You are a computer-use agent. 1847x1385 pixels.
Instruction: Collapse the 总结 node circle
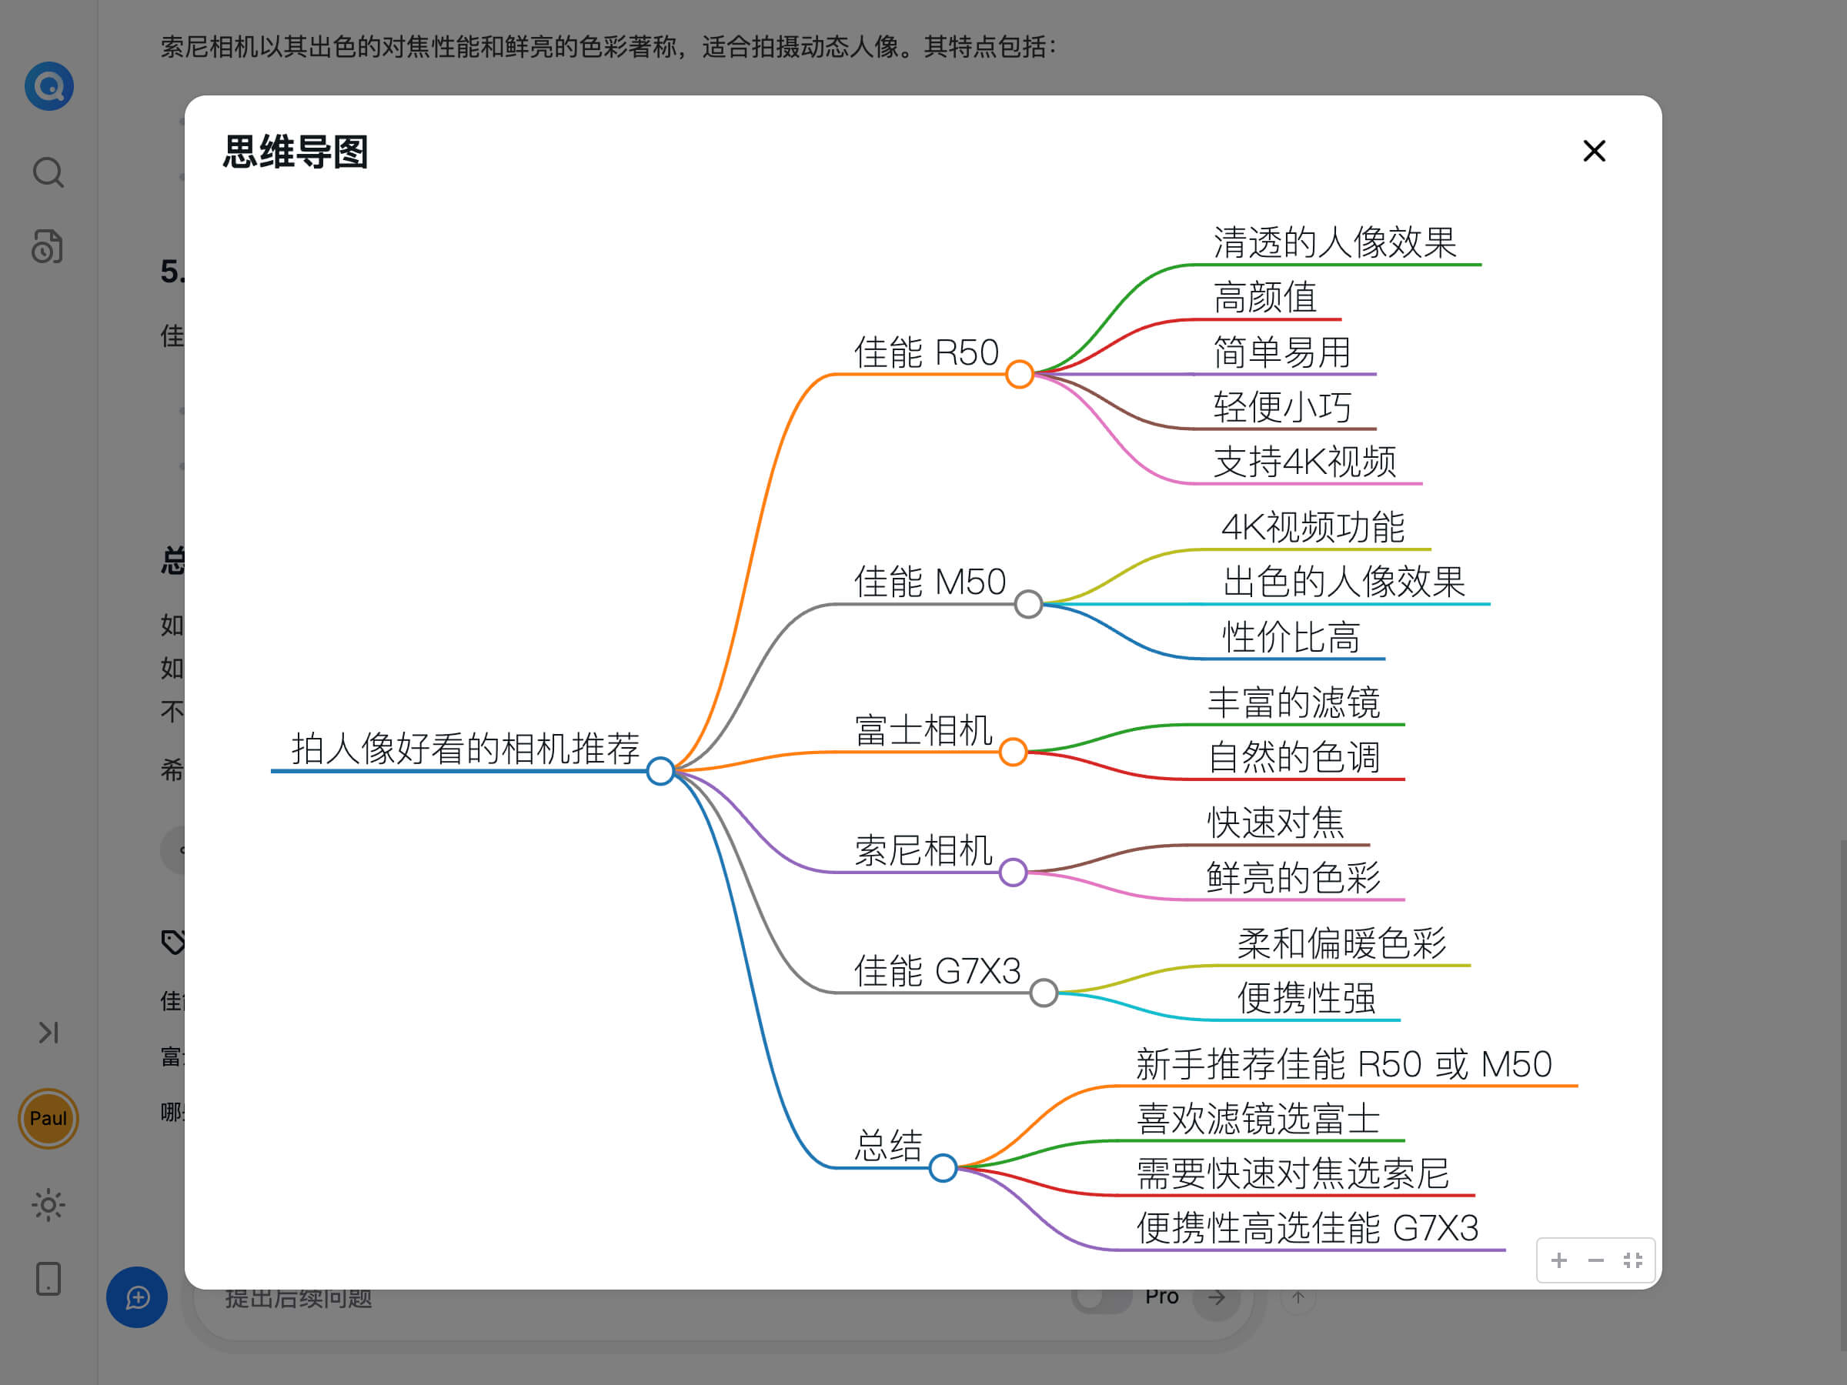(x=943, y=1167)
